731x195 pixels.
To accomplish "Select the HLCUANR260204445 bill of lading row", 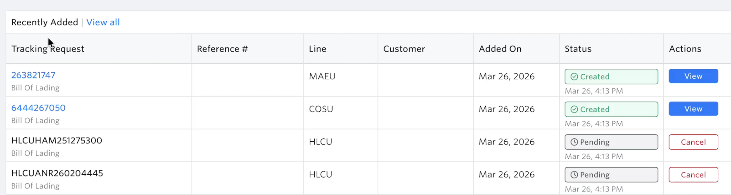I will (x=57, y=173).
